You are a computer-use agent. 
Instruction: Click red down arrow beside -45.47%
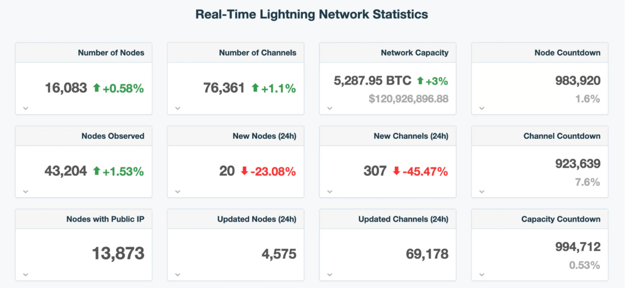coord(397,171)
